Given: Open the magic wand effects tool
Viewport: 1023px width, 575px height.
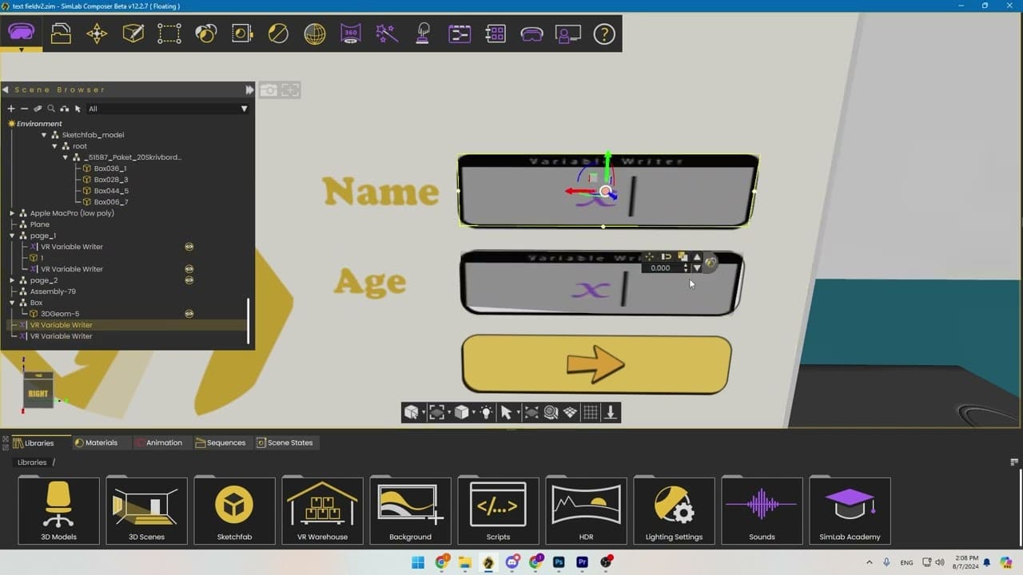Looking at the screenshot, I should pos(387,34).
